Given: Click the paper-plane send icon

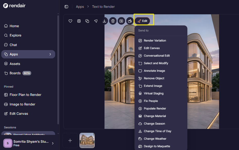Looking at the screenshot, I should (96, 21).
